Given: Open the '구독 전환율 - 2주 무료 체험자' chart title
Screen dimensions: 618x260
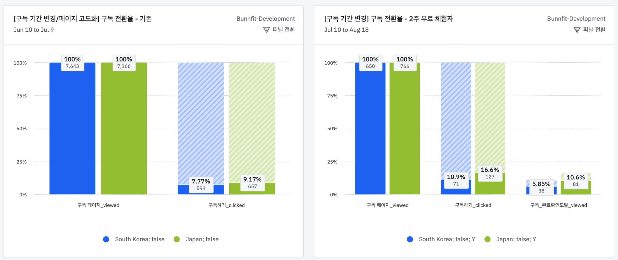Looking at the screenshot, I should (389, 19).
